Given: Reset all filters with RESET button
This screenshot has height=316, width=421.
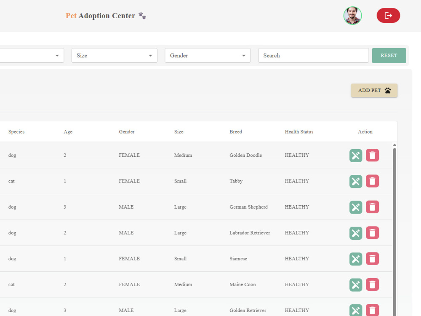Looking at the screenshot, I should (x=389, y=56).
